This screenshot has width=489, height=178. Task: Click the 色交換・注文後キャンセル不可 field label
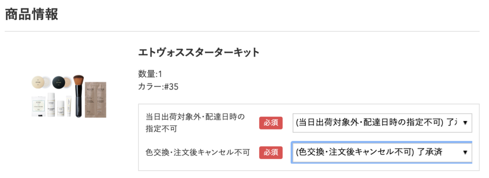198,152
